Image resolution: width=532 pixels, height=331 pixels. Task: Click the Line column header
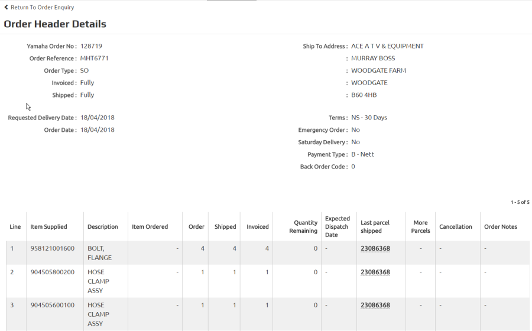coord(15,226)
